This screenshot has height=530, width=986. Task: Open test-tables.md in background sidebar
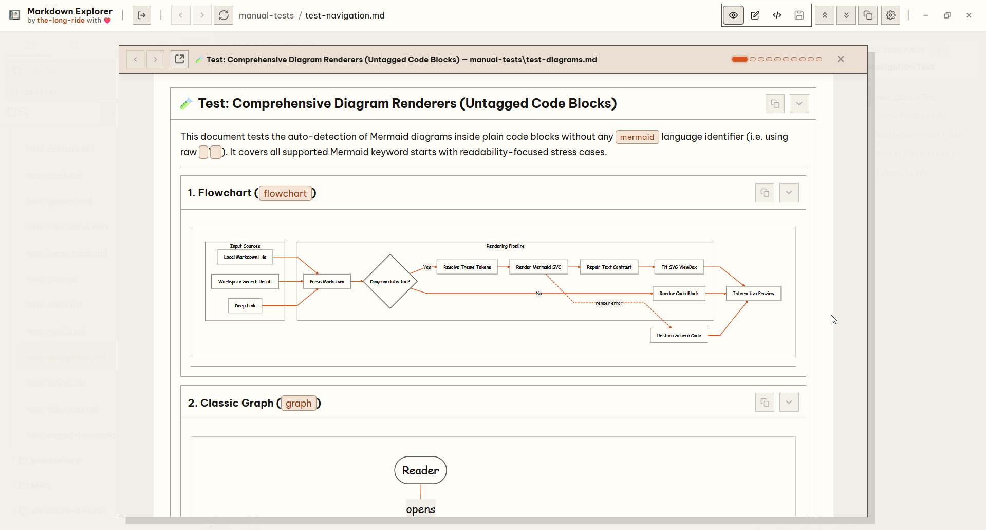57,383
